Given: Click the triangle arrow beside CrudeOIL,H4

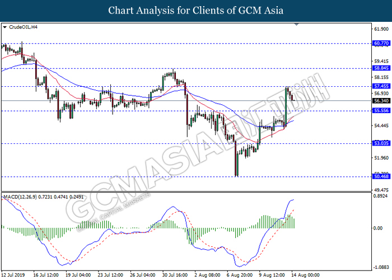Looking at the screenshot, I should (x=5, y=27).
